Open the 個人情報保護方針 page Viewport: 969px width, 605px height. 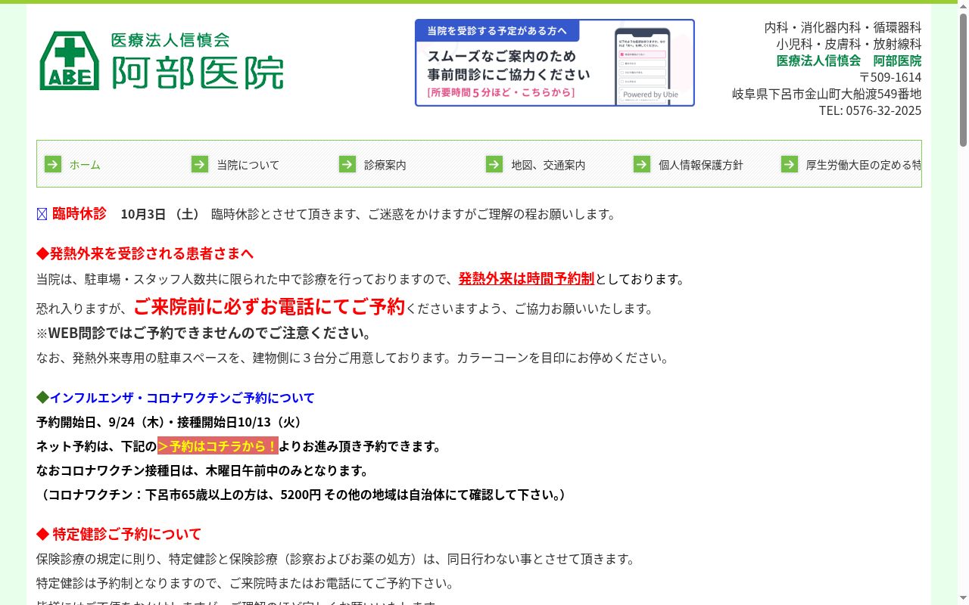point(701,165)
